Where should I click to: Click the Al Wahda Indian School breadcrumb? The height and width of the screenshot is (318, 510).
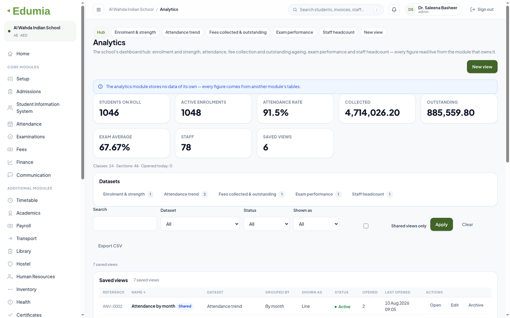click(131, 9)
